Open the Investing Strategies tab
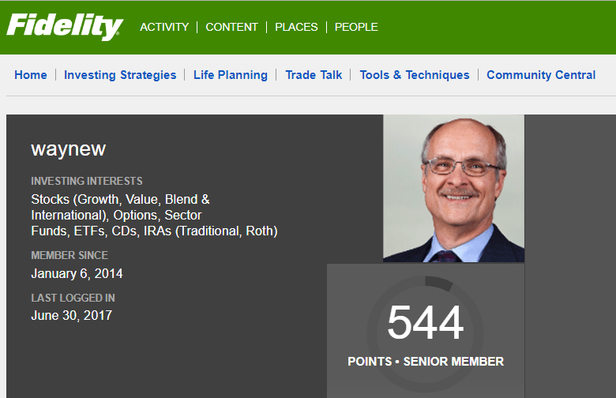Image resolution: width=616 pixels, height=398 pixels. (120, 75)
